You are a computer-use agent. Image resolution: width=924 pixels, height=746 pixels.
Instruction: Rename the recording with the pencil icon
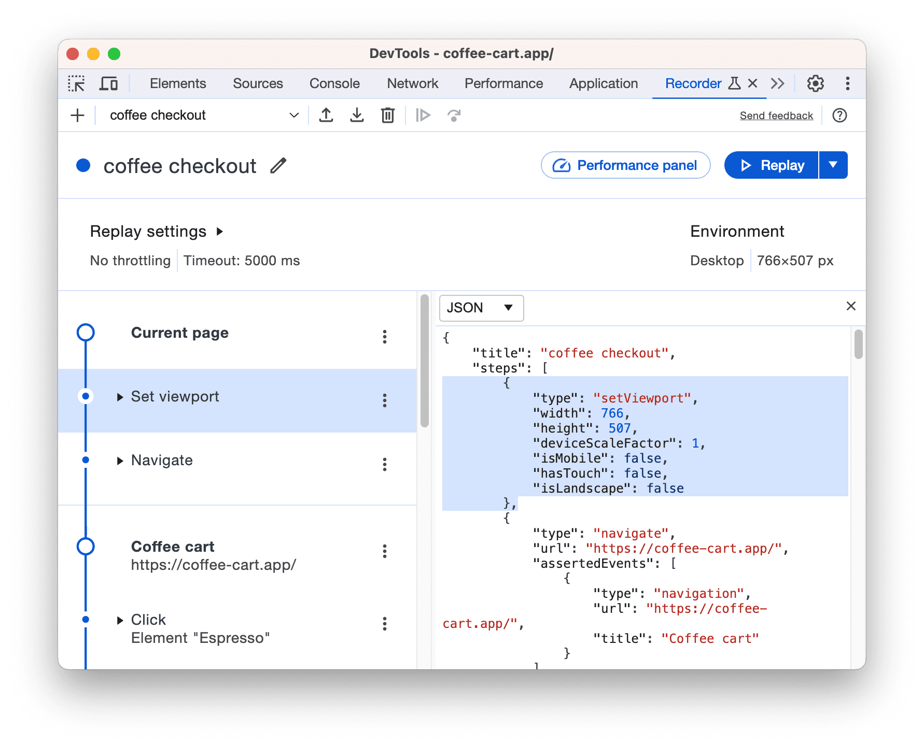pyautogui.click(x=278, y=165)
